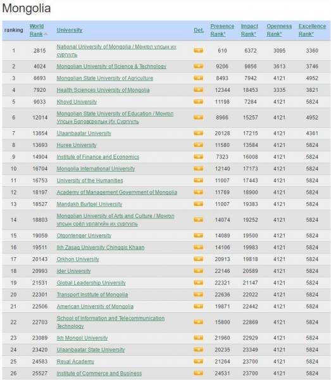Open Mongolian State University of Education link
Screen dimensions: 331x380
(x=115, y=118)
